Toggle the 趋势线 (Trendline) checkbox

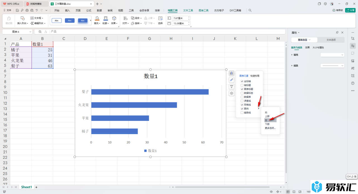(x=242, y=113)
